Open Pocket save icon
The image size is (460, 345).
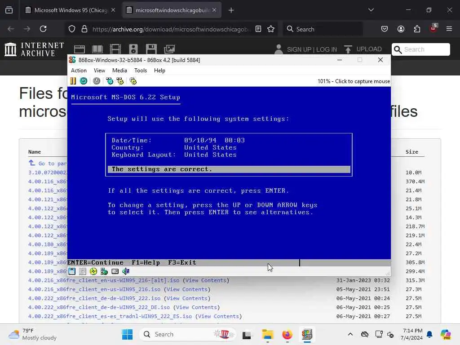point(385,29)
